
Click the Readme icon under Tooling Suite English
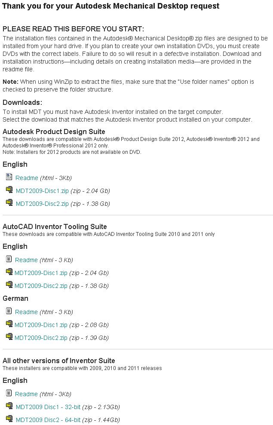click(9, 259)
